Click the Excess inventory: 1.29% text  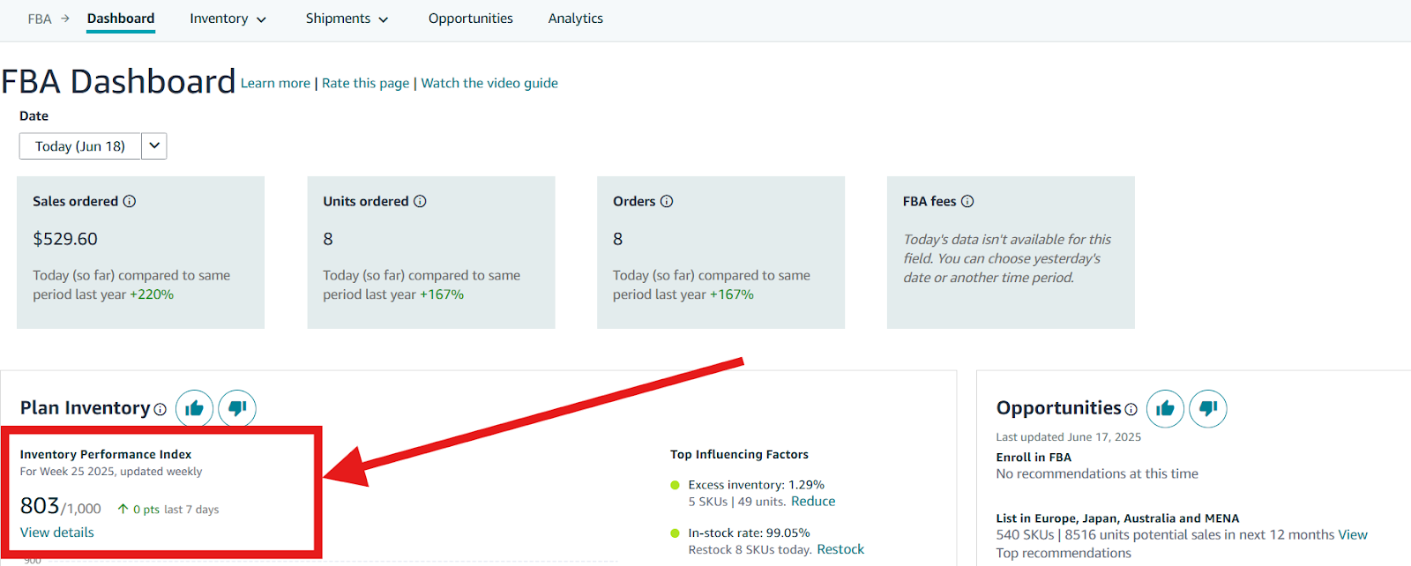pos(757,485)
